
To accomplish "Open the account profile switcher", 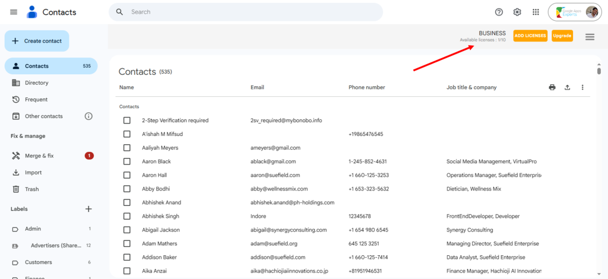I will 574,12.
